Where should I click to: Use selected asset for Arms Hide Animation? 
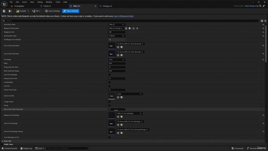[118, 55]
